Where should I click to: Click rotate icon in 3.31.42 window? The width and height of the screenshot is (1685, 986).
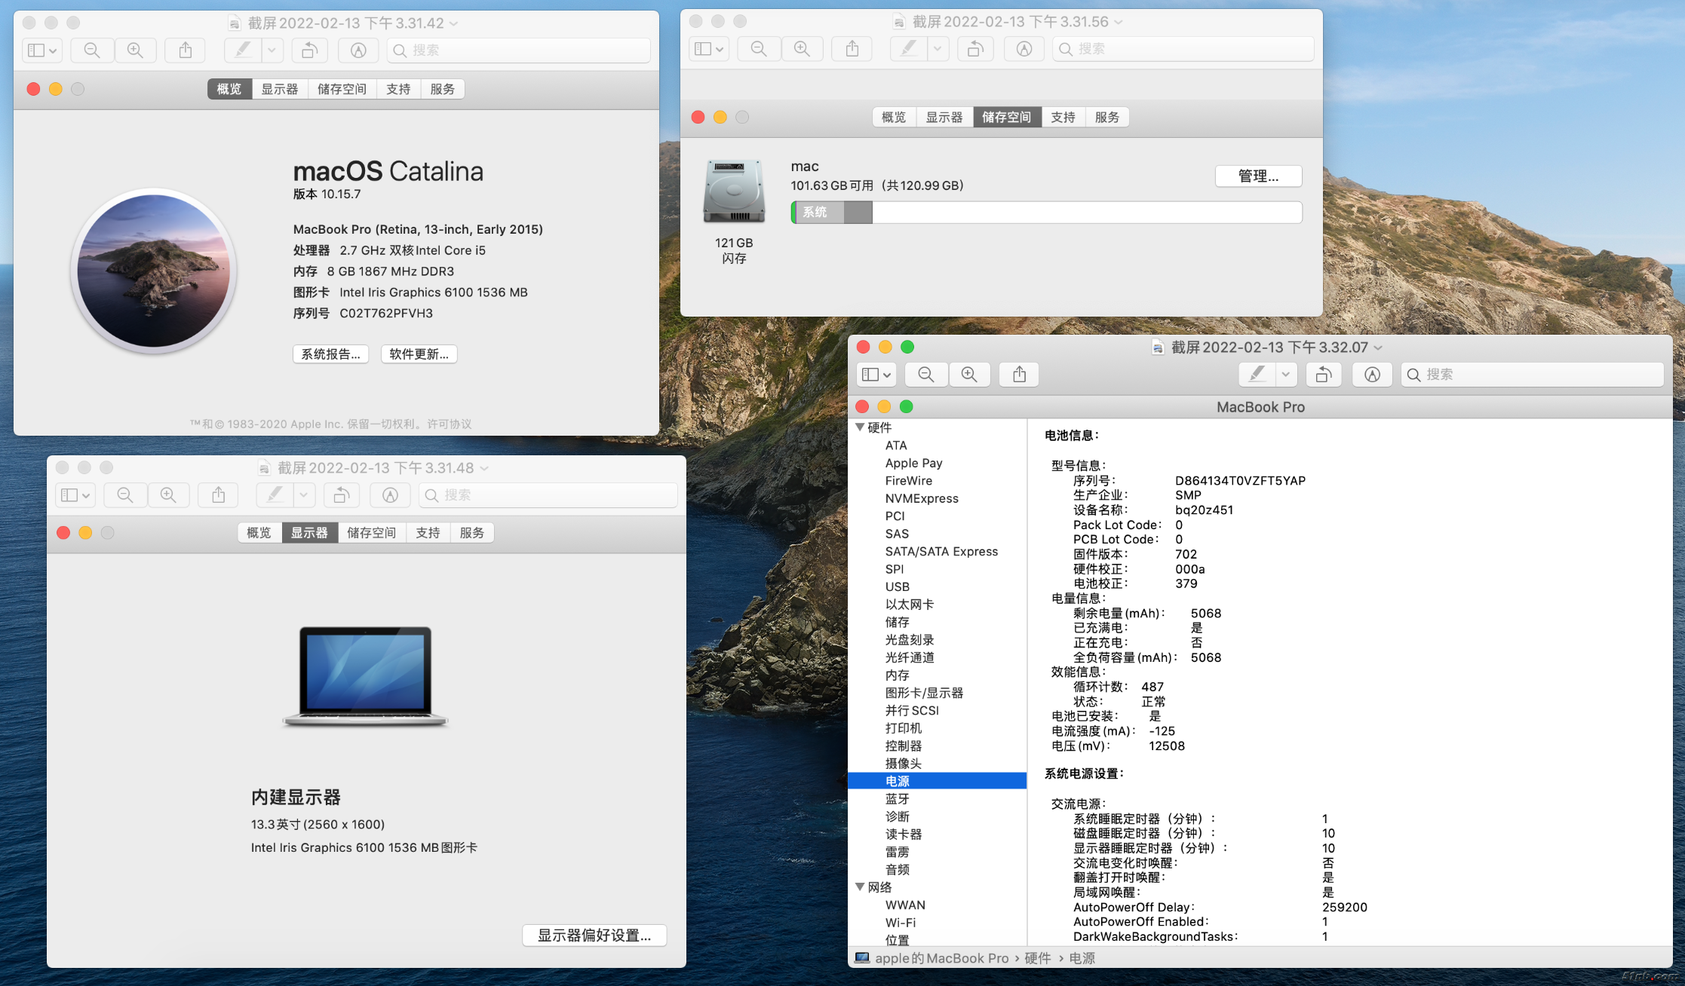pyautogui.click(x=309, y=51)
